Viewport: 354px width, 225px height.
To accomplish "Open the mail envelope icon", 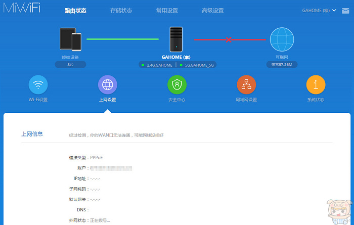I will click(345, 11).
